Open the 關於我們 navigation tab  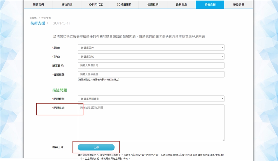tap(38, 5)
